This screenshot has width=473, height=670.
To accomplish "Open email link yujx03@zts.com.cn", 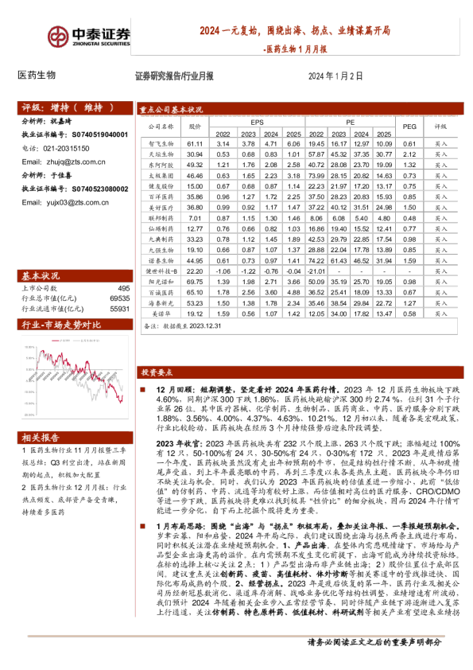I will [x=78, y=203].
